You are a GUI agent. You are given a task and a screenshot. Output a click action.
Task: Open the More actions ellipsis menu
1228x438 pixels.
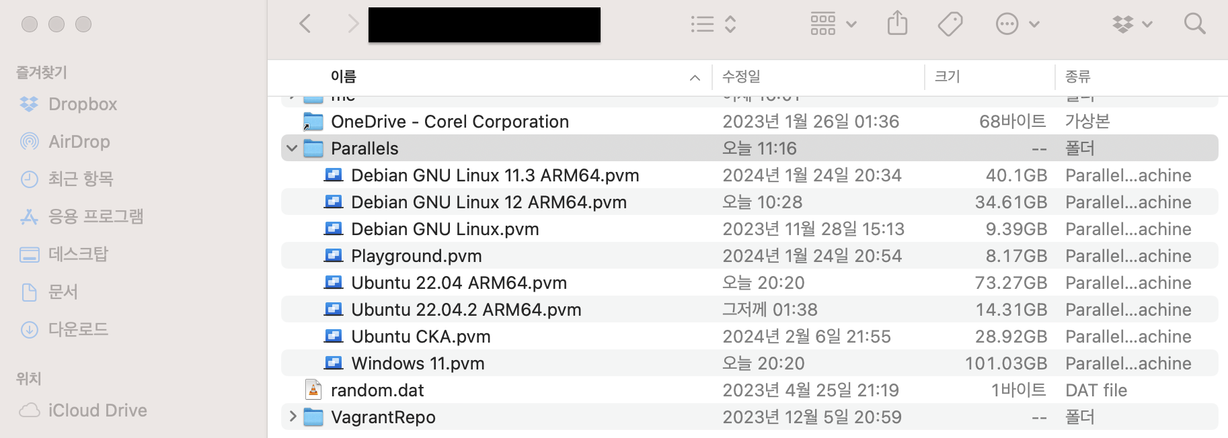click(x=1017, y=24)
